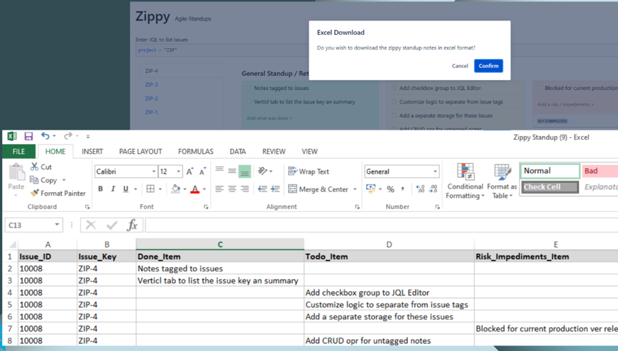
Task: Open Conditional Formatting menu
Action: click(x=465, y=181)
